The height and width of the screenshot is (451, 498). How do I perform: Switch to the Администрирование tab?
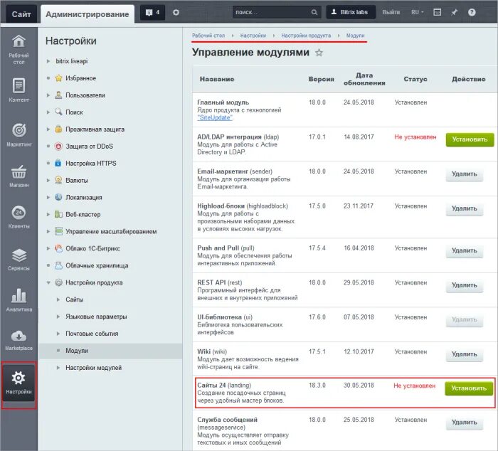pyautogui.click(x=88, y=14)
